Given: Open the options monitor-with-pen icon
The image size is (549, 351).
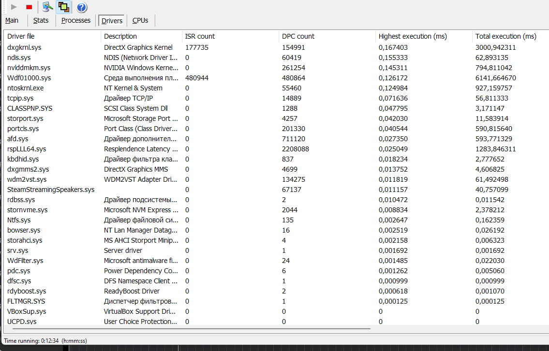Looking at the screenshot, I should tap(47, 7).
